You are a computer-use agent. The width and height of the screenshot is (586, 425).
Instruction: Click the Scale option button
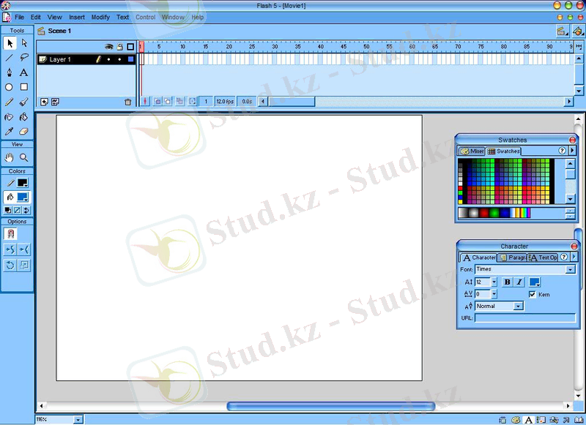click(x=24, y=266)
